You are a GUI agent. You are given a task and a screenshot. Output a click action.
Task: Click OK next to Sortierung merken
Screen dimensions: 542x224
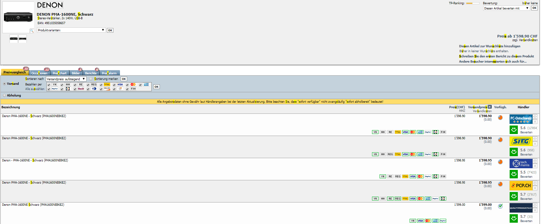point(124,79)
